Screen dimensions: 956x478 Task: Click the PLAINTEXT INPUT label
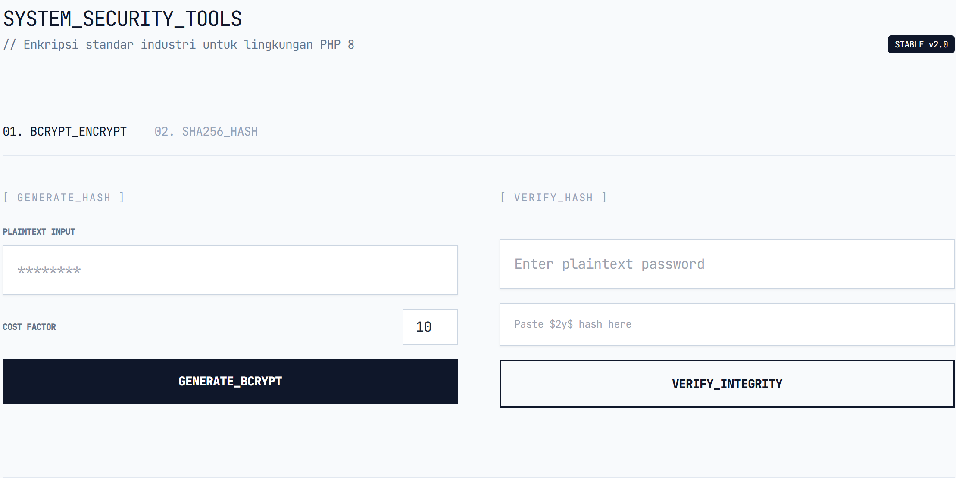click(39, 232)
